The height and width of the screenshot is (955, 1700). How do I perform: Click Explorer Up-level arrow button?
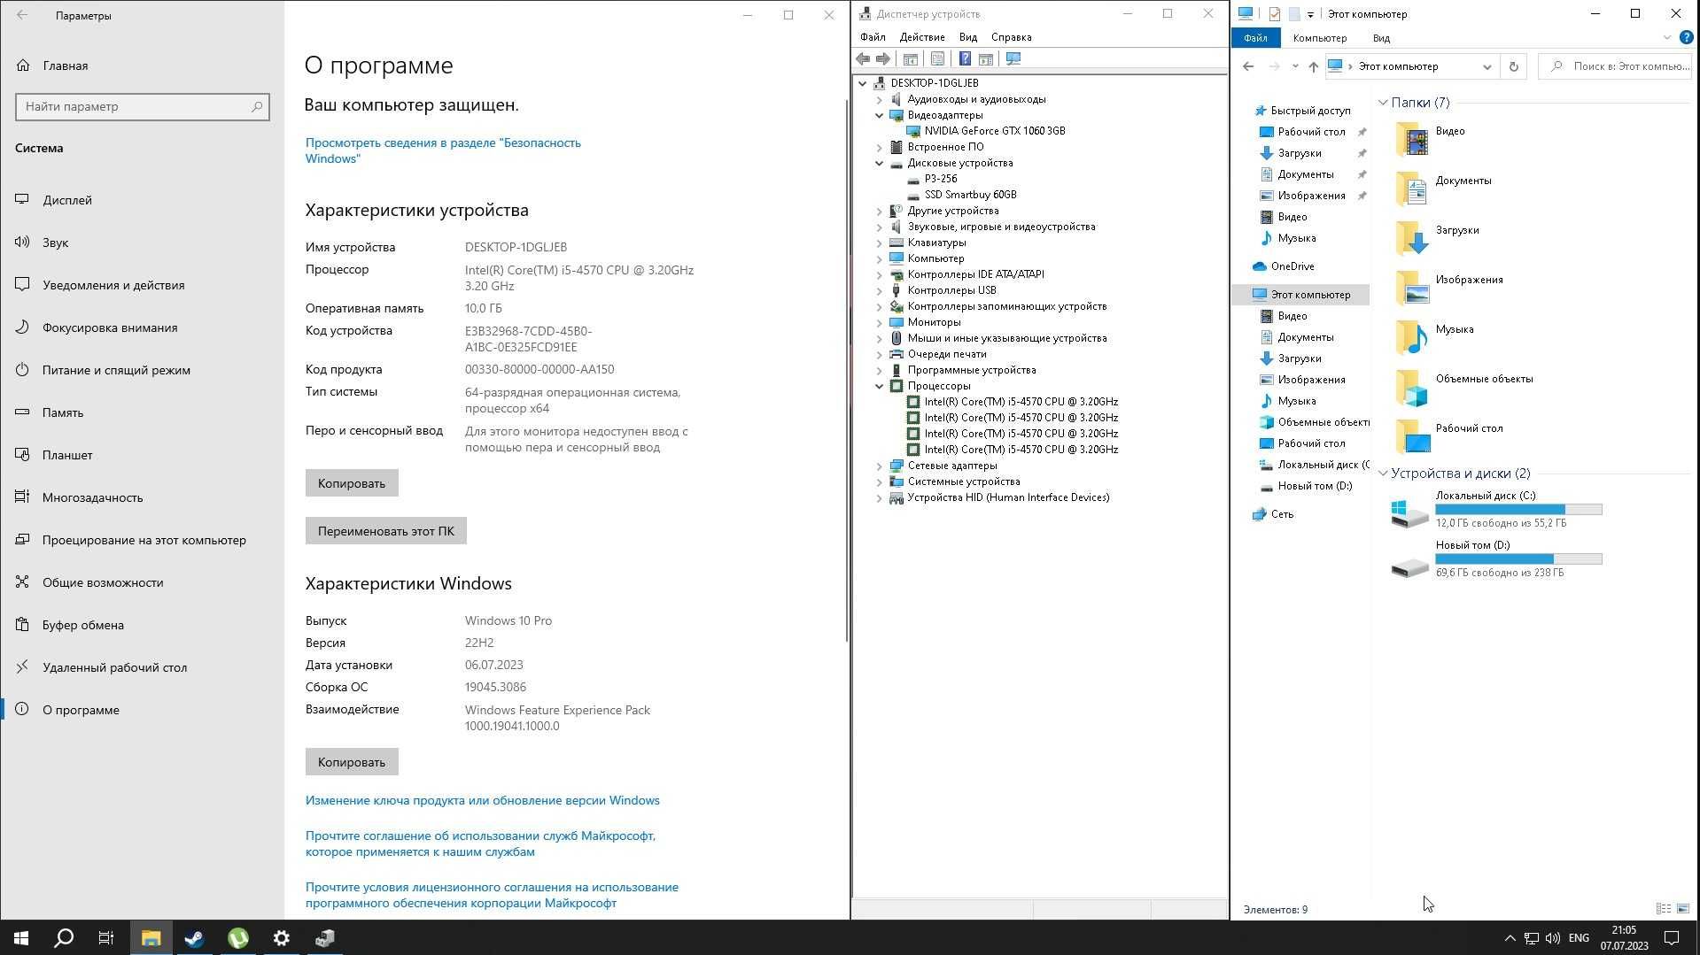click(1313, 66)
